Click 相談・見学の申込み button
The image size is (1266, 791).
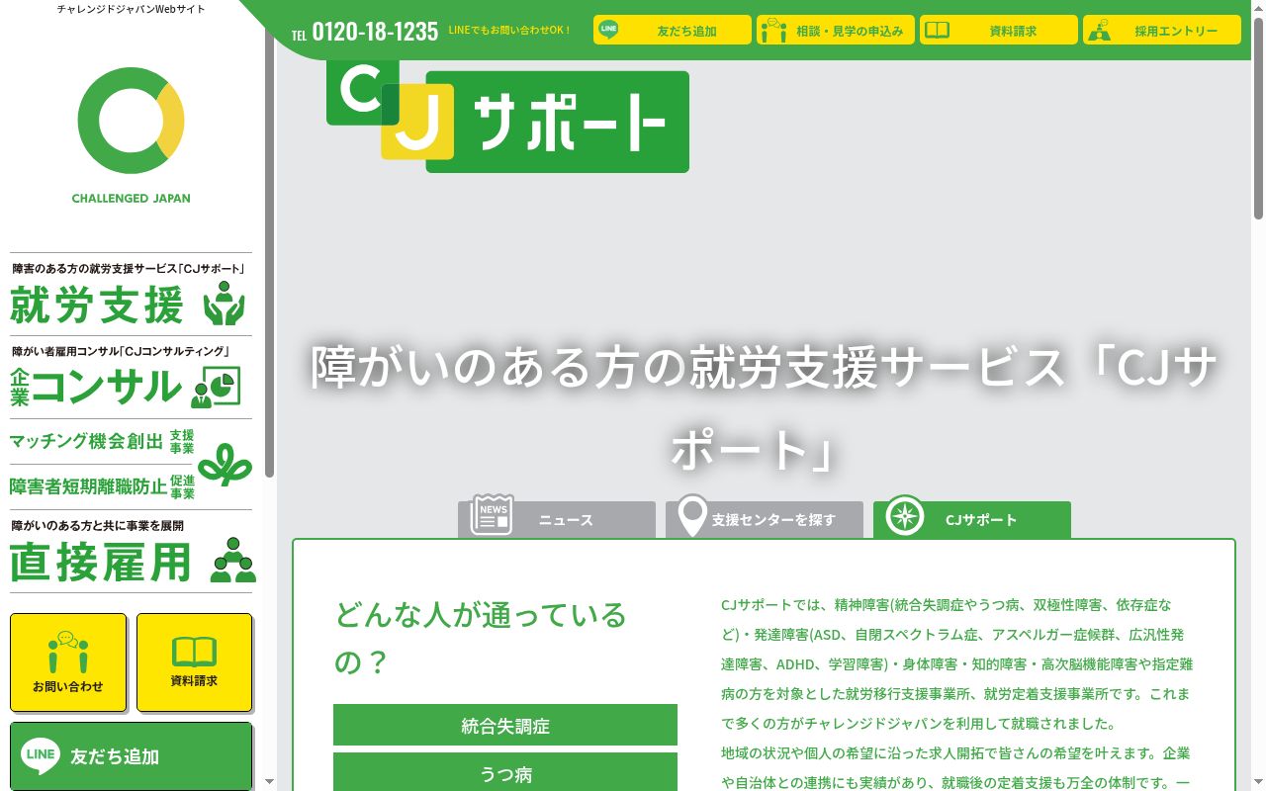(836, 30)
